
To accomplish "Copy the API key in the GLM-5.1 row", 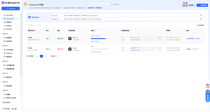I will coord(160,37).
